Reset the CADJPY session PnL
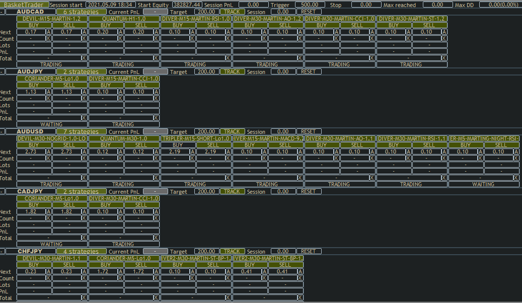 (309, 191)
